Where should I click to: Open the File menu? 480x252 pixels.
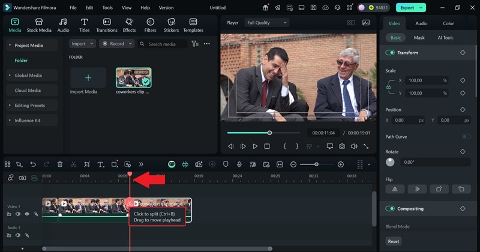73,8
